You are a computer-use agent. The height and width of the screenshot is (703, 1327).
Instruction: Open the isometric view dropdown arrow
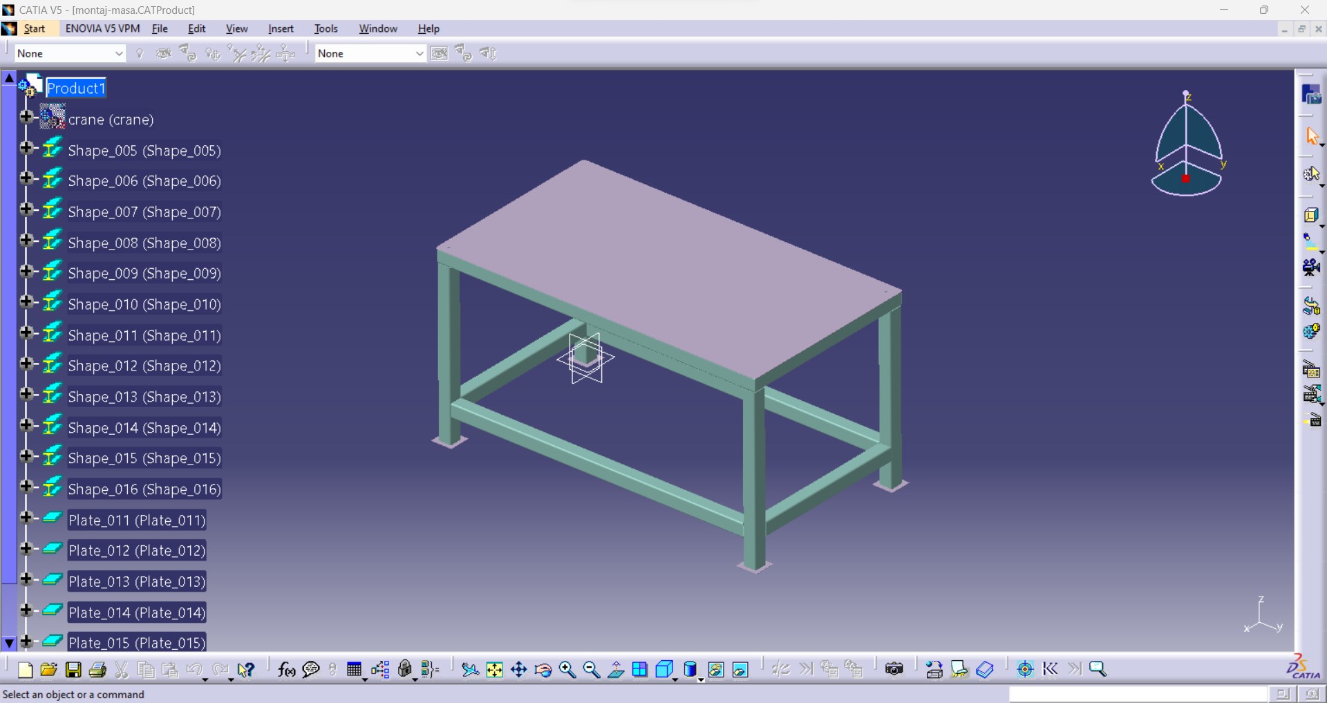coord(675,679)
